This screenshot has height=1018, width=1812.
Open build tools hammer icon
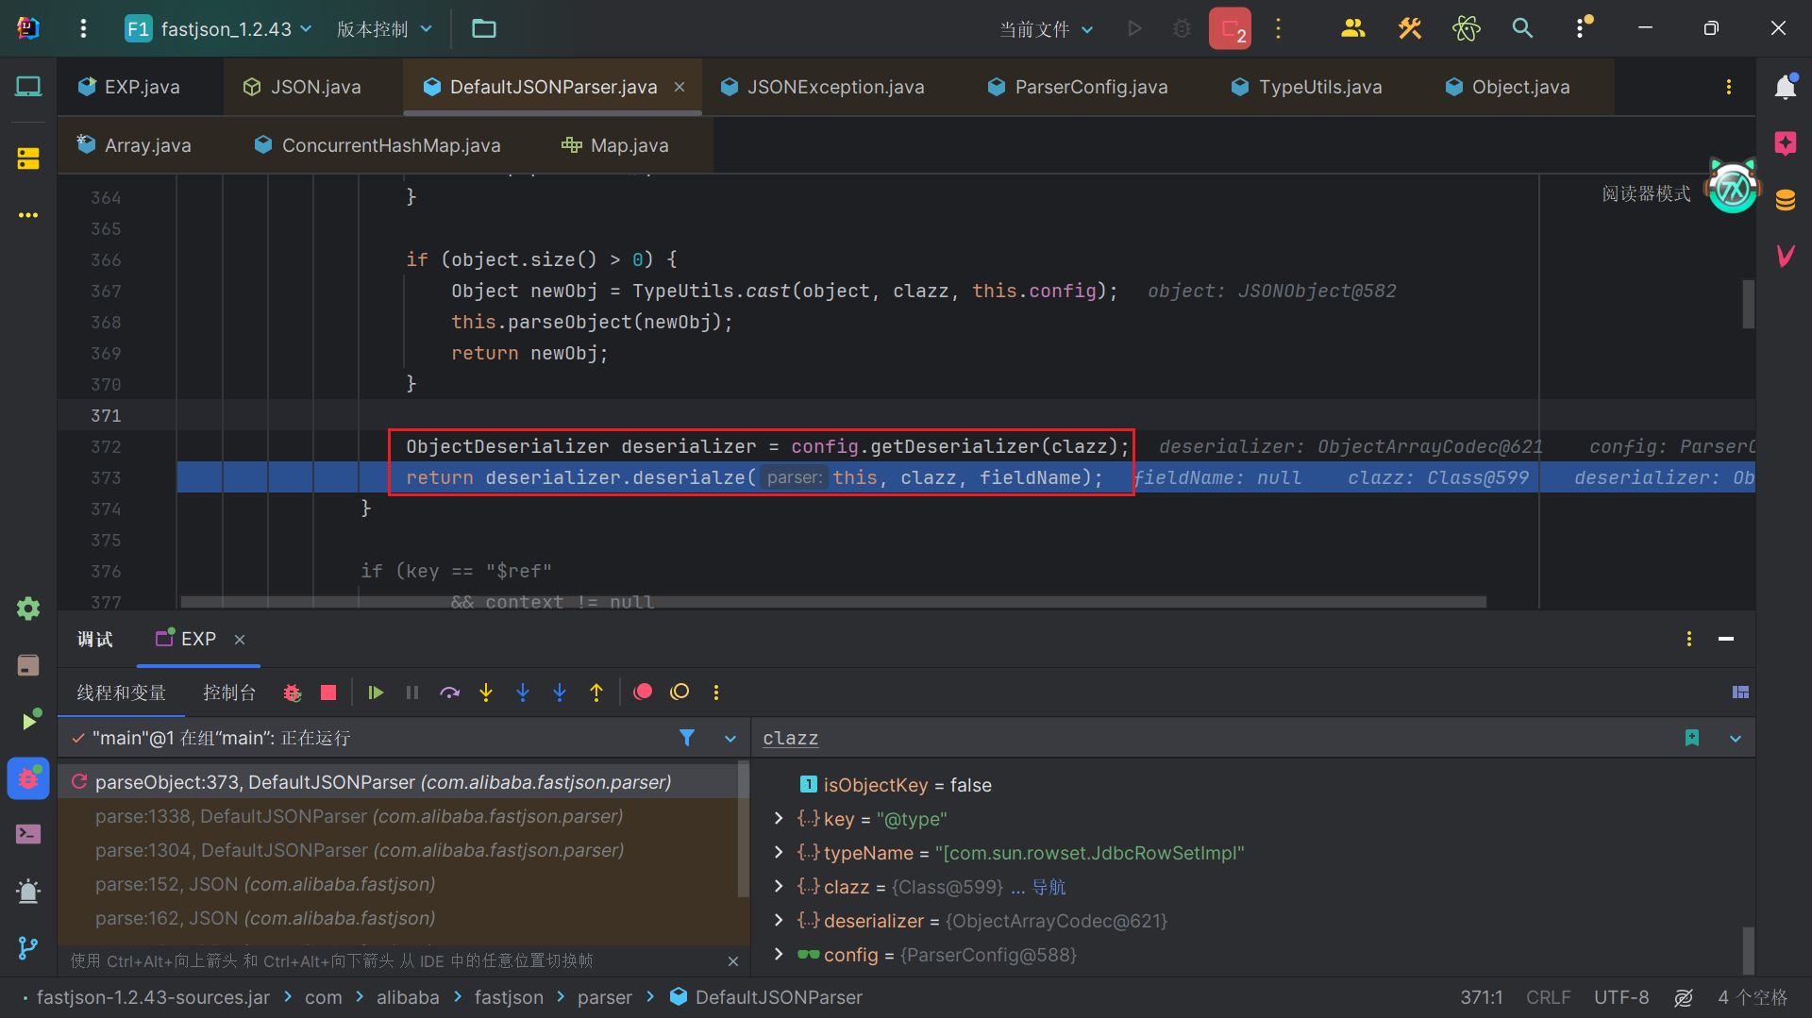click(1409, 28)
